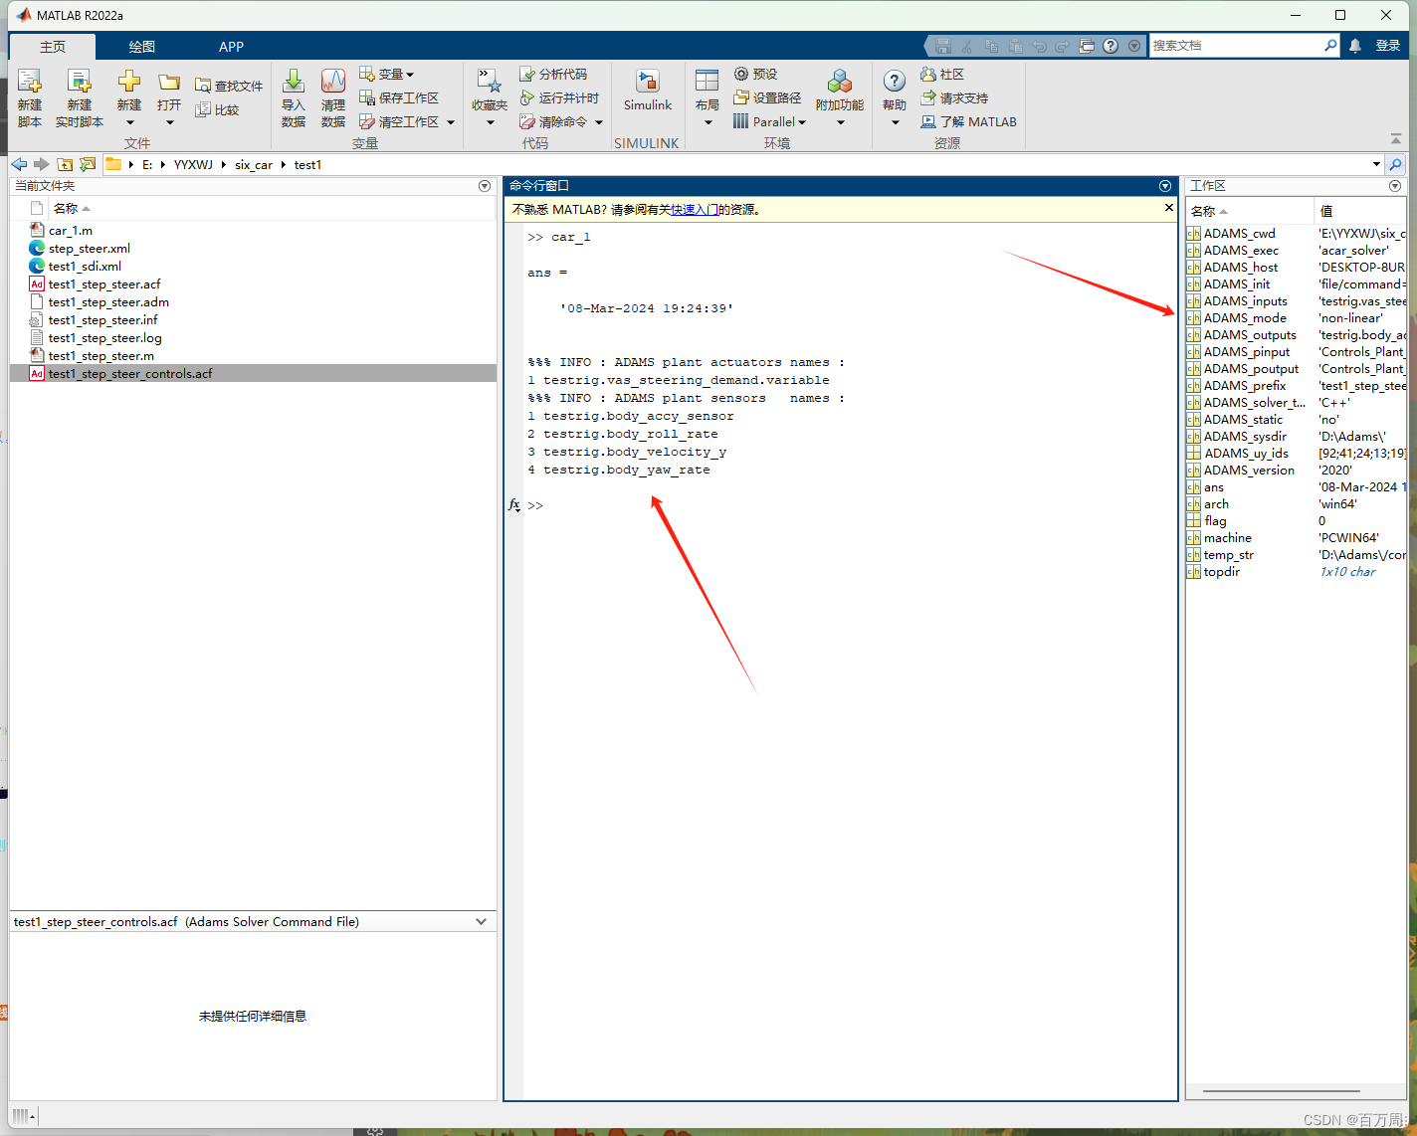Screen dimensions: 1417x1136
Task: Click Community (社区) in Resources
Action: click(942, 74)
